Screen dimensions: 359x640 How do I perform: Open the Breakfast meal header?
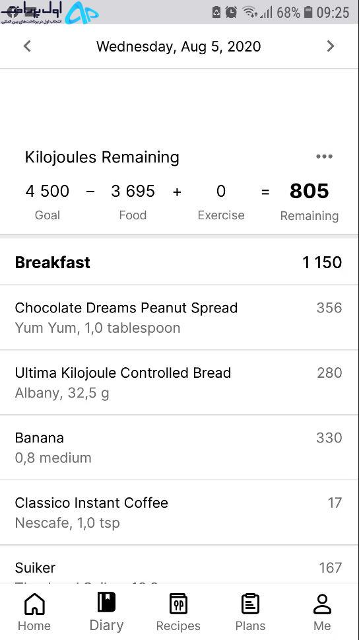pos(179,262)
